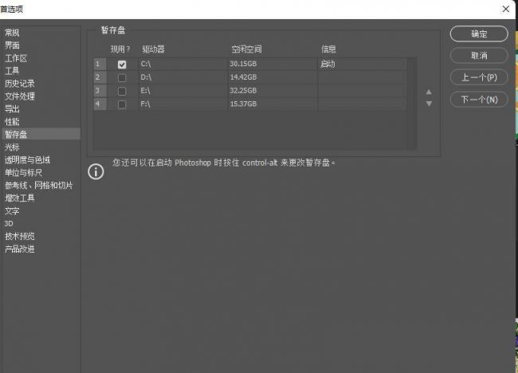Click the 14.42GB free space value
Screen dimensions: 518x373
tap(243, 77)
